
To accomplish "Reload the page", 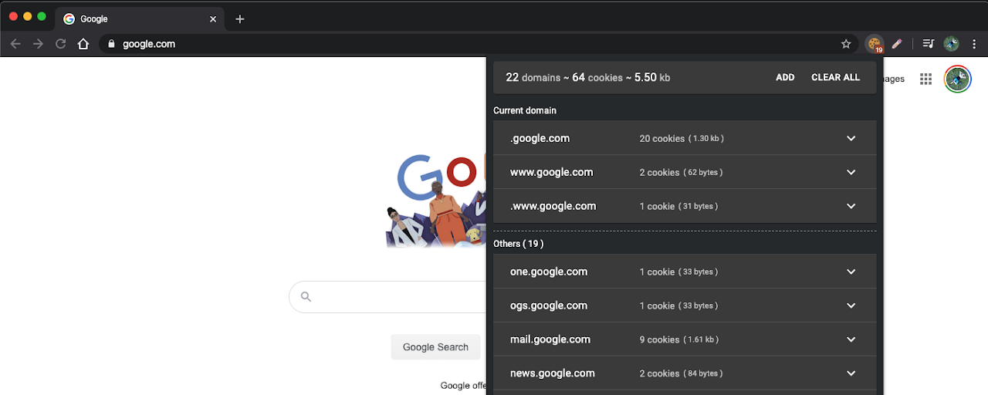I will click(60, 44).
